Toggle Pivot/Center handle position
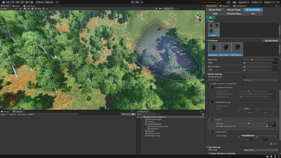 [x=40, y=2]
